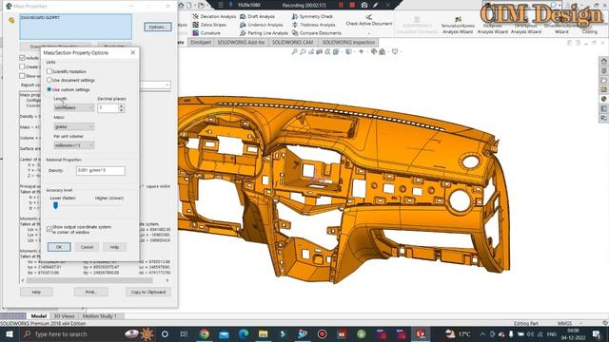
Task: Toggle Create center of mass checkbox
Action: click(x=22, y=66)
